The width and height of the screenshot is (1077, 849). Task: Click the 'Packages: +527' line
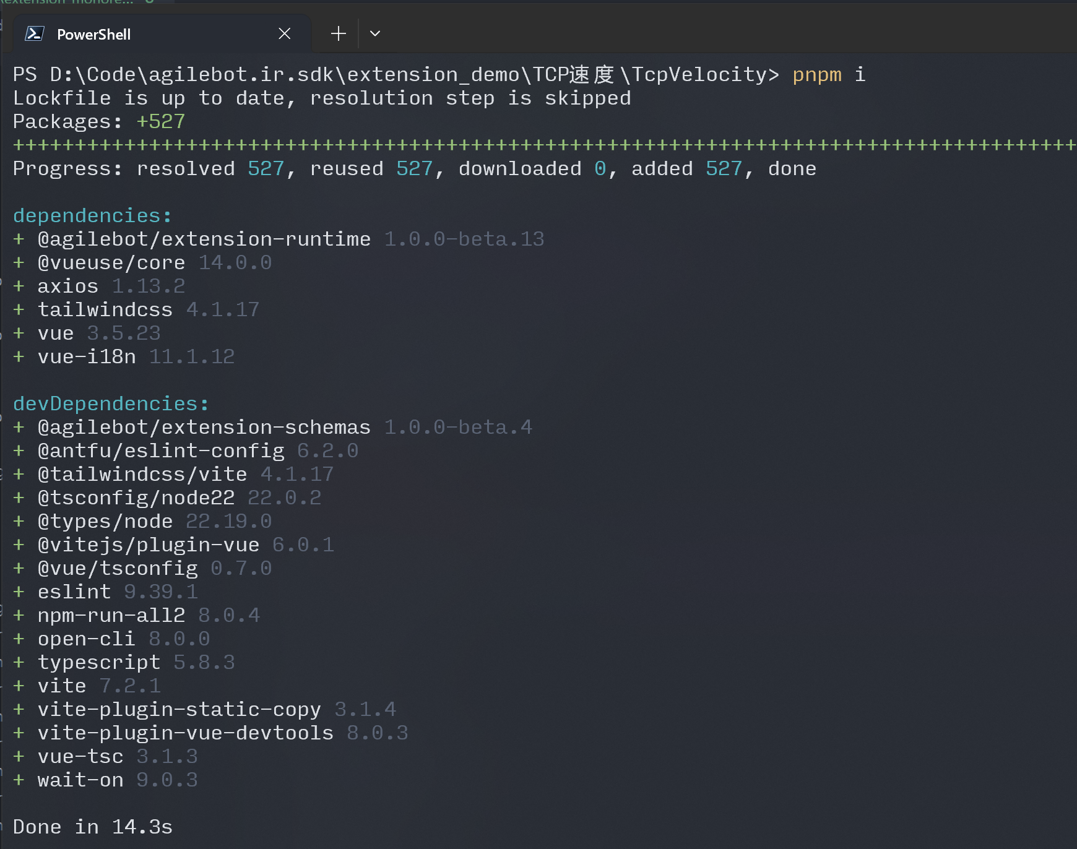tap(99, 122)
